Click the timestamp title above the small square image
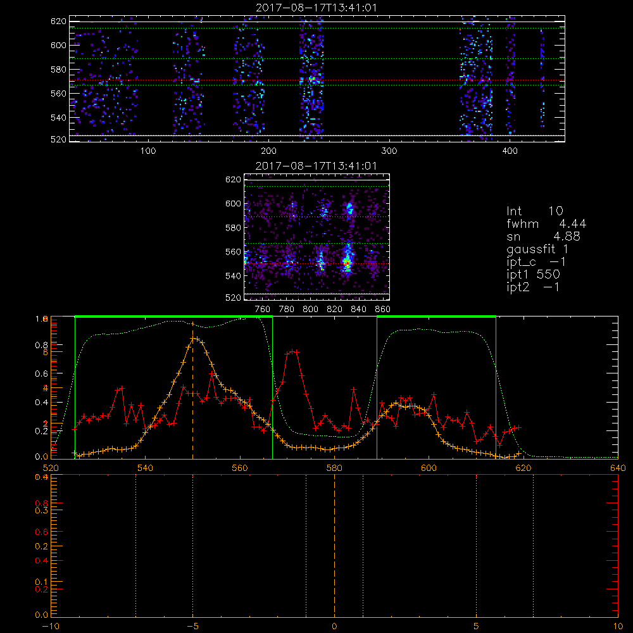 coord(316,166)
